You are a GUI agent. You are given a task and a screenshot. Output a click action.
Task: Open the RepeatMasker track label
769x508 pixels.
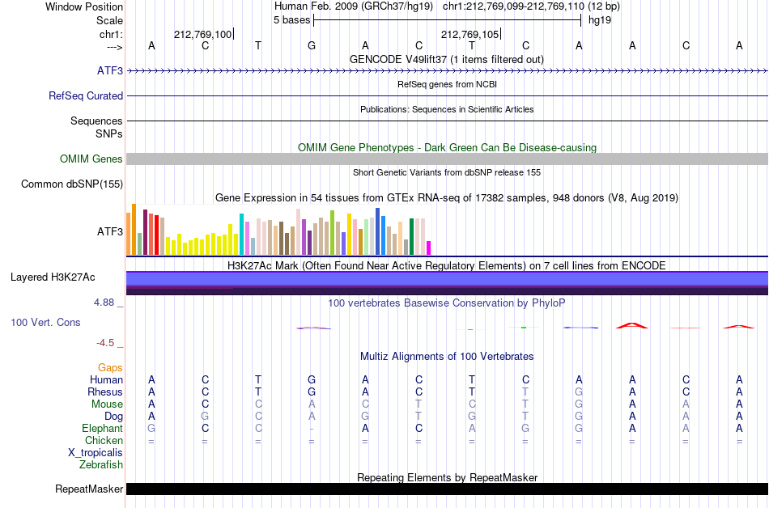pyautogui.click(x=89, y=489)
